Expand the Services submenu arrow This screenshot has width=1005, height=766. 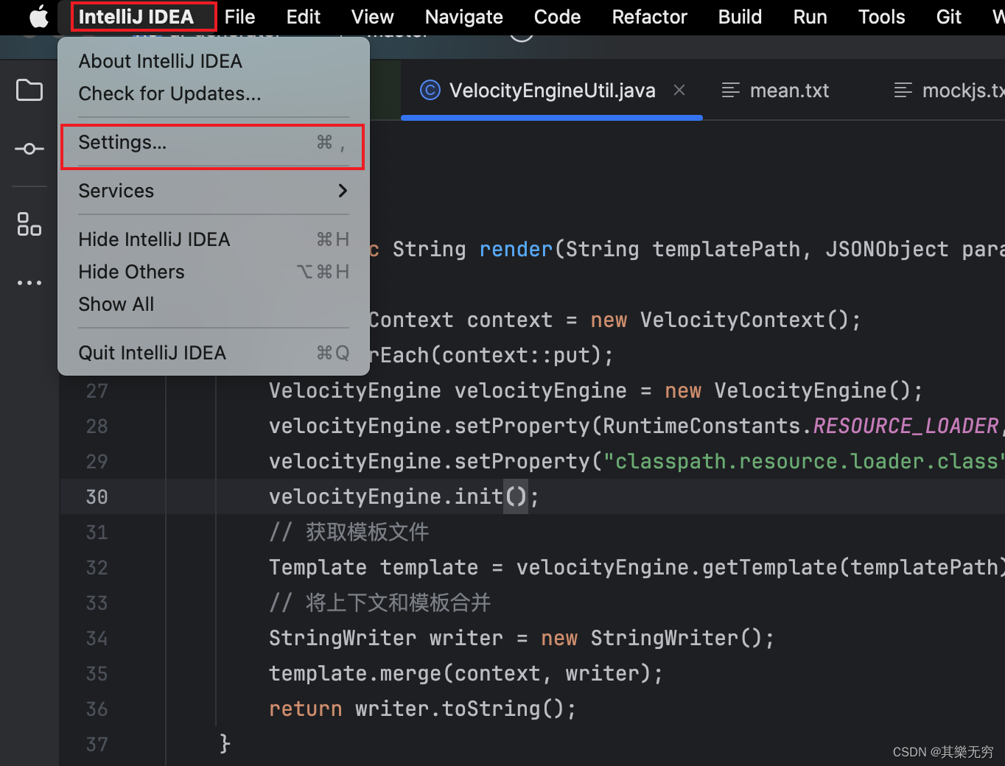tap(343, 191)
